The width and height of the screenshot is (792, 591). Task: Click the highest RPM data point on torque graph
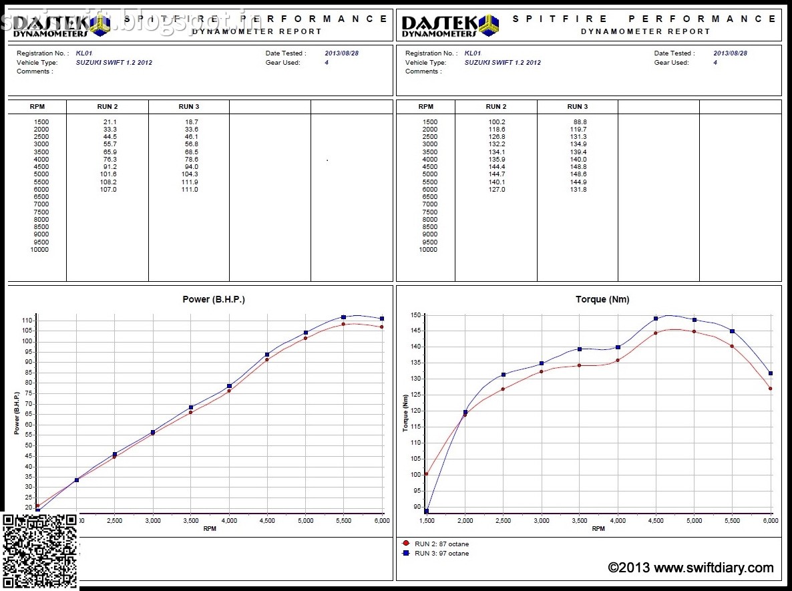(769, 374)
